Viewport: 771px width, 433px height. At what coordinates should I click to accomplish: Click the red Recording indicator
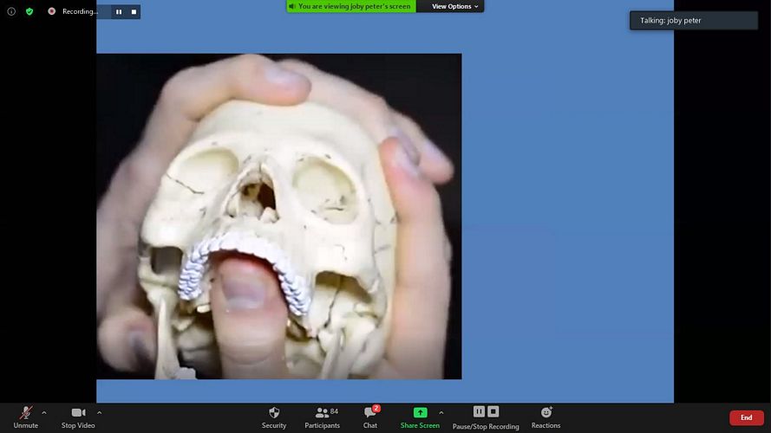[x=52, y=11]
